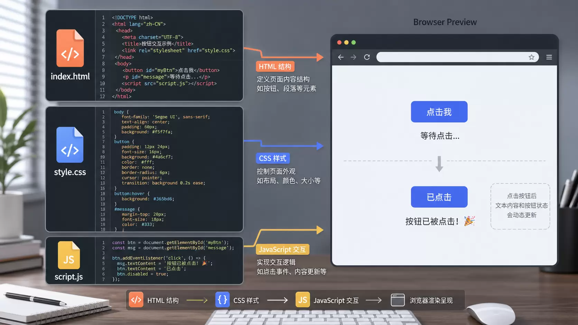
Task: Reload the browser preview page
Action: pyautogui.click(x=367, y=57)
